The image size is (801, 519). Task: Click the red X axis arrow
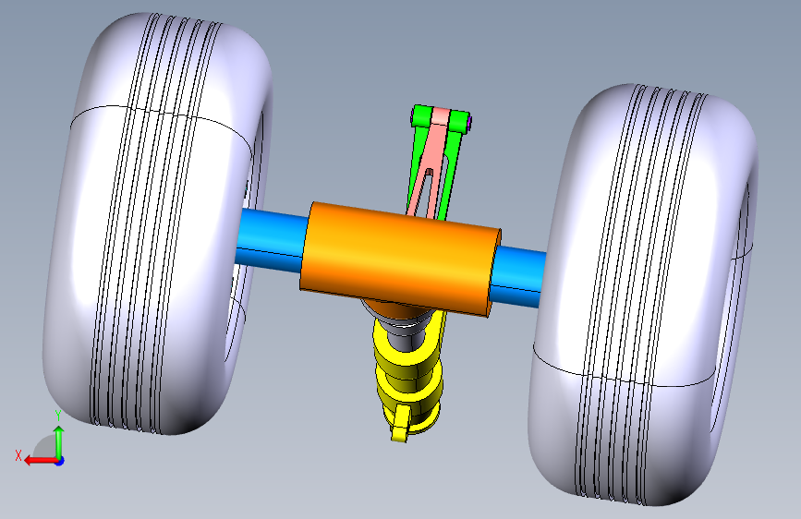point(42,460)
